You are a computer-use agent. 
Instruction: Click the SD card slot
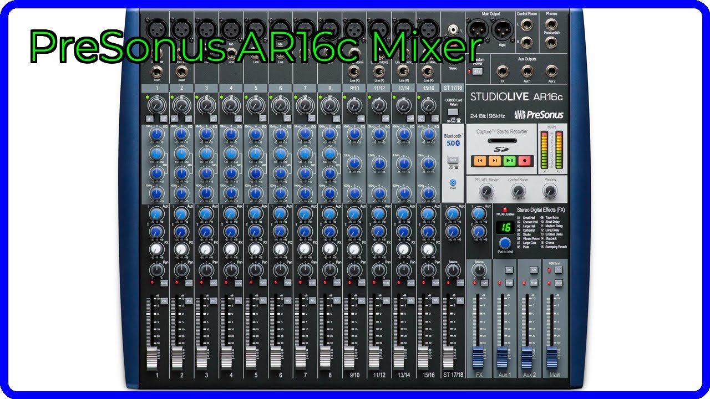click(x=501, y=141)
